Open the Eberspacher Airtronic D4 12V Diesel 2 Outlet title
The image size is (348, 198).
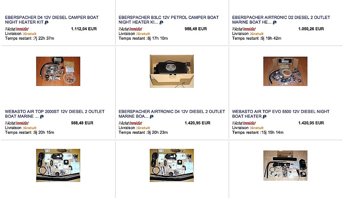172,114
